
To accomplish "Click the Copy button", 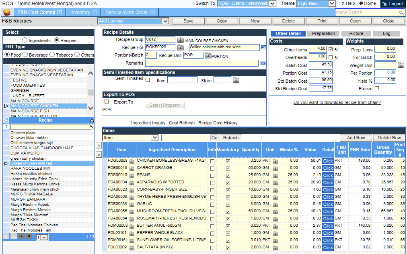I will [x=222, y=21].
